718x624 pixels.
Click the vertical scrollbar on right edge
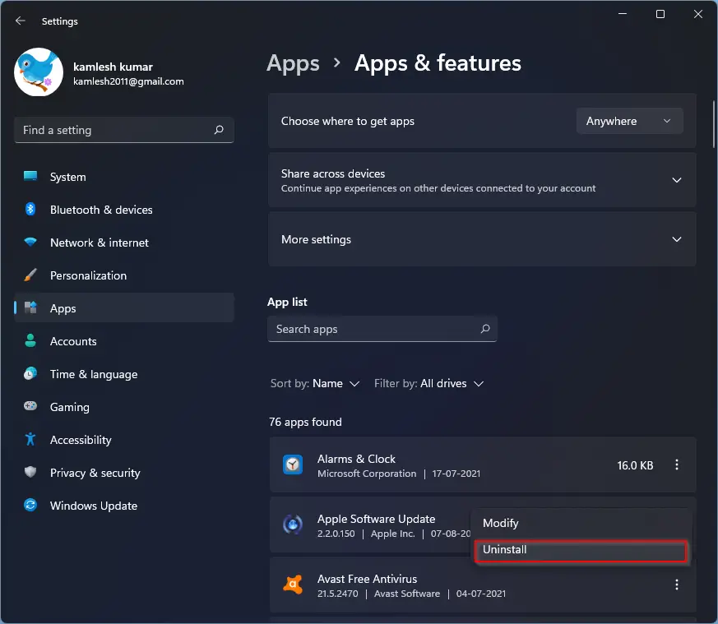(x=713, y=123)
